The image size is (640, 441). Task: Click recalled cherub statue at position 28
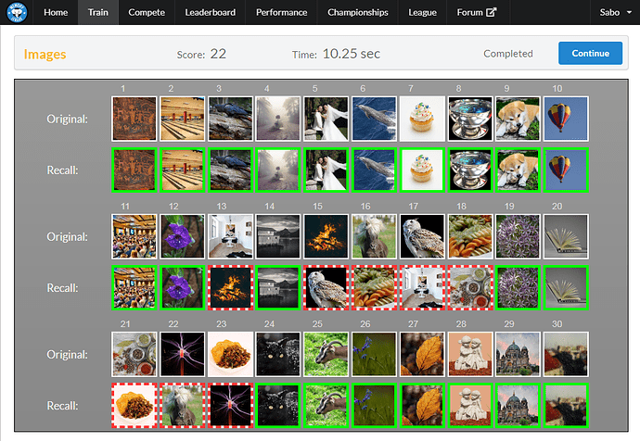[469, 406]
